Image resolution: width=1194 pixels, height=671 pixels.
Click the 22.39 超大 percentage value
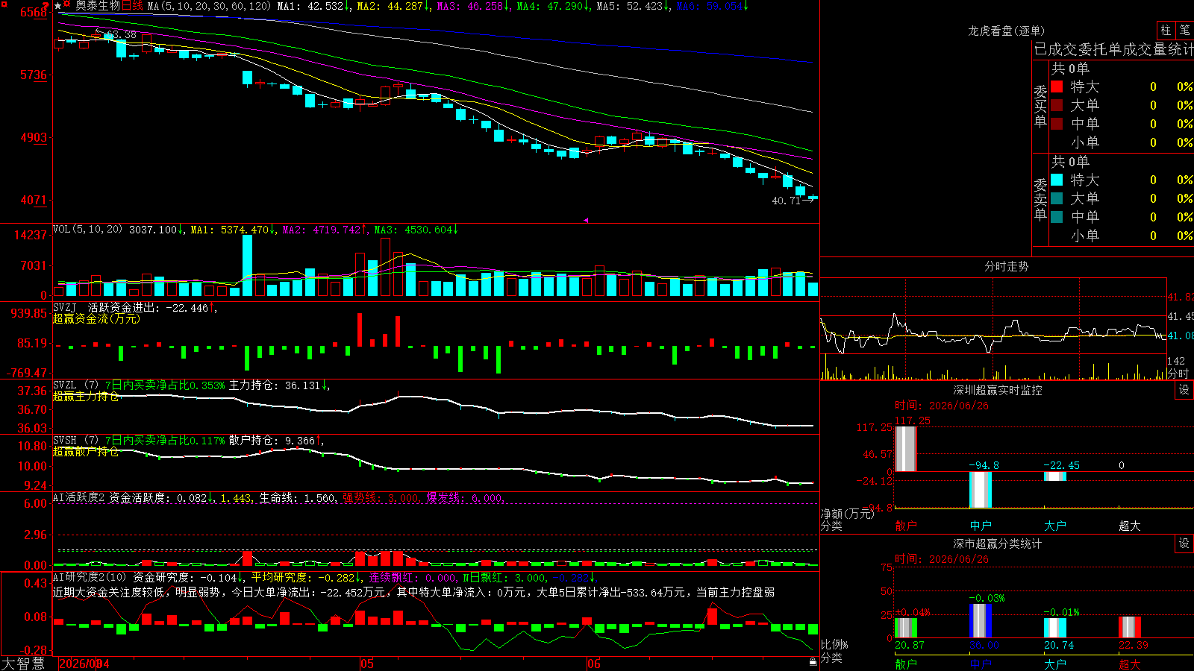click(1133, 646)
